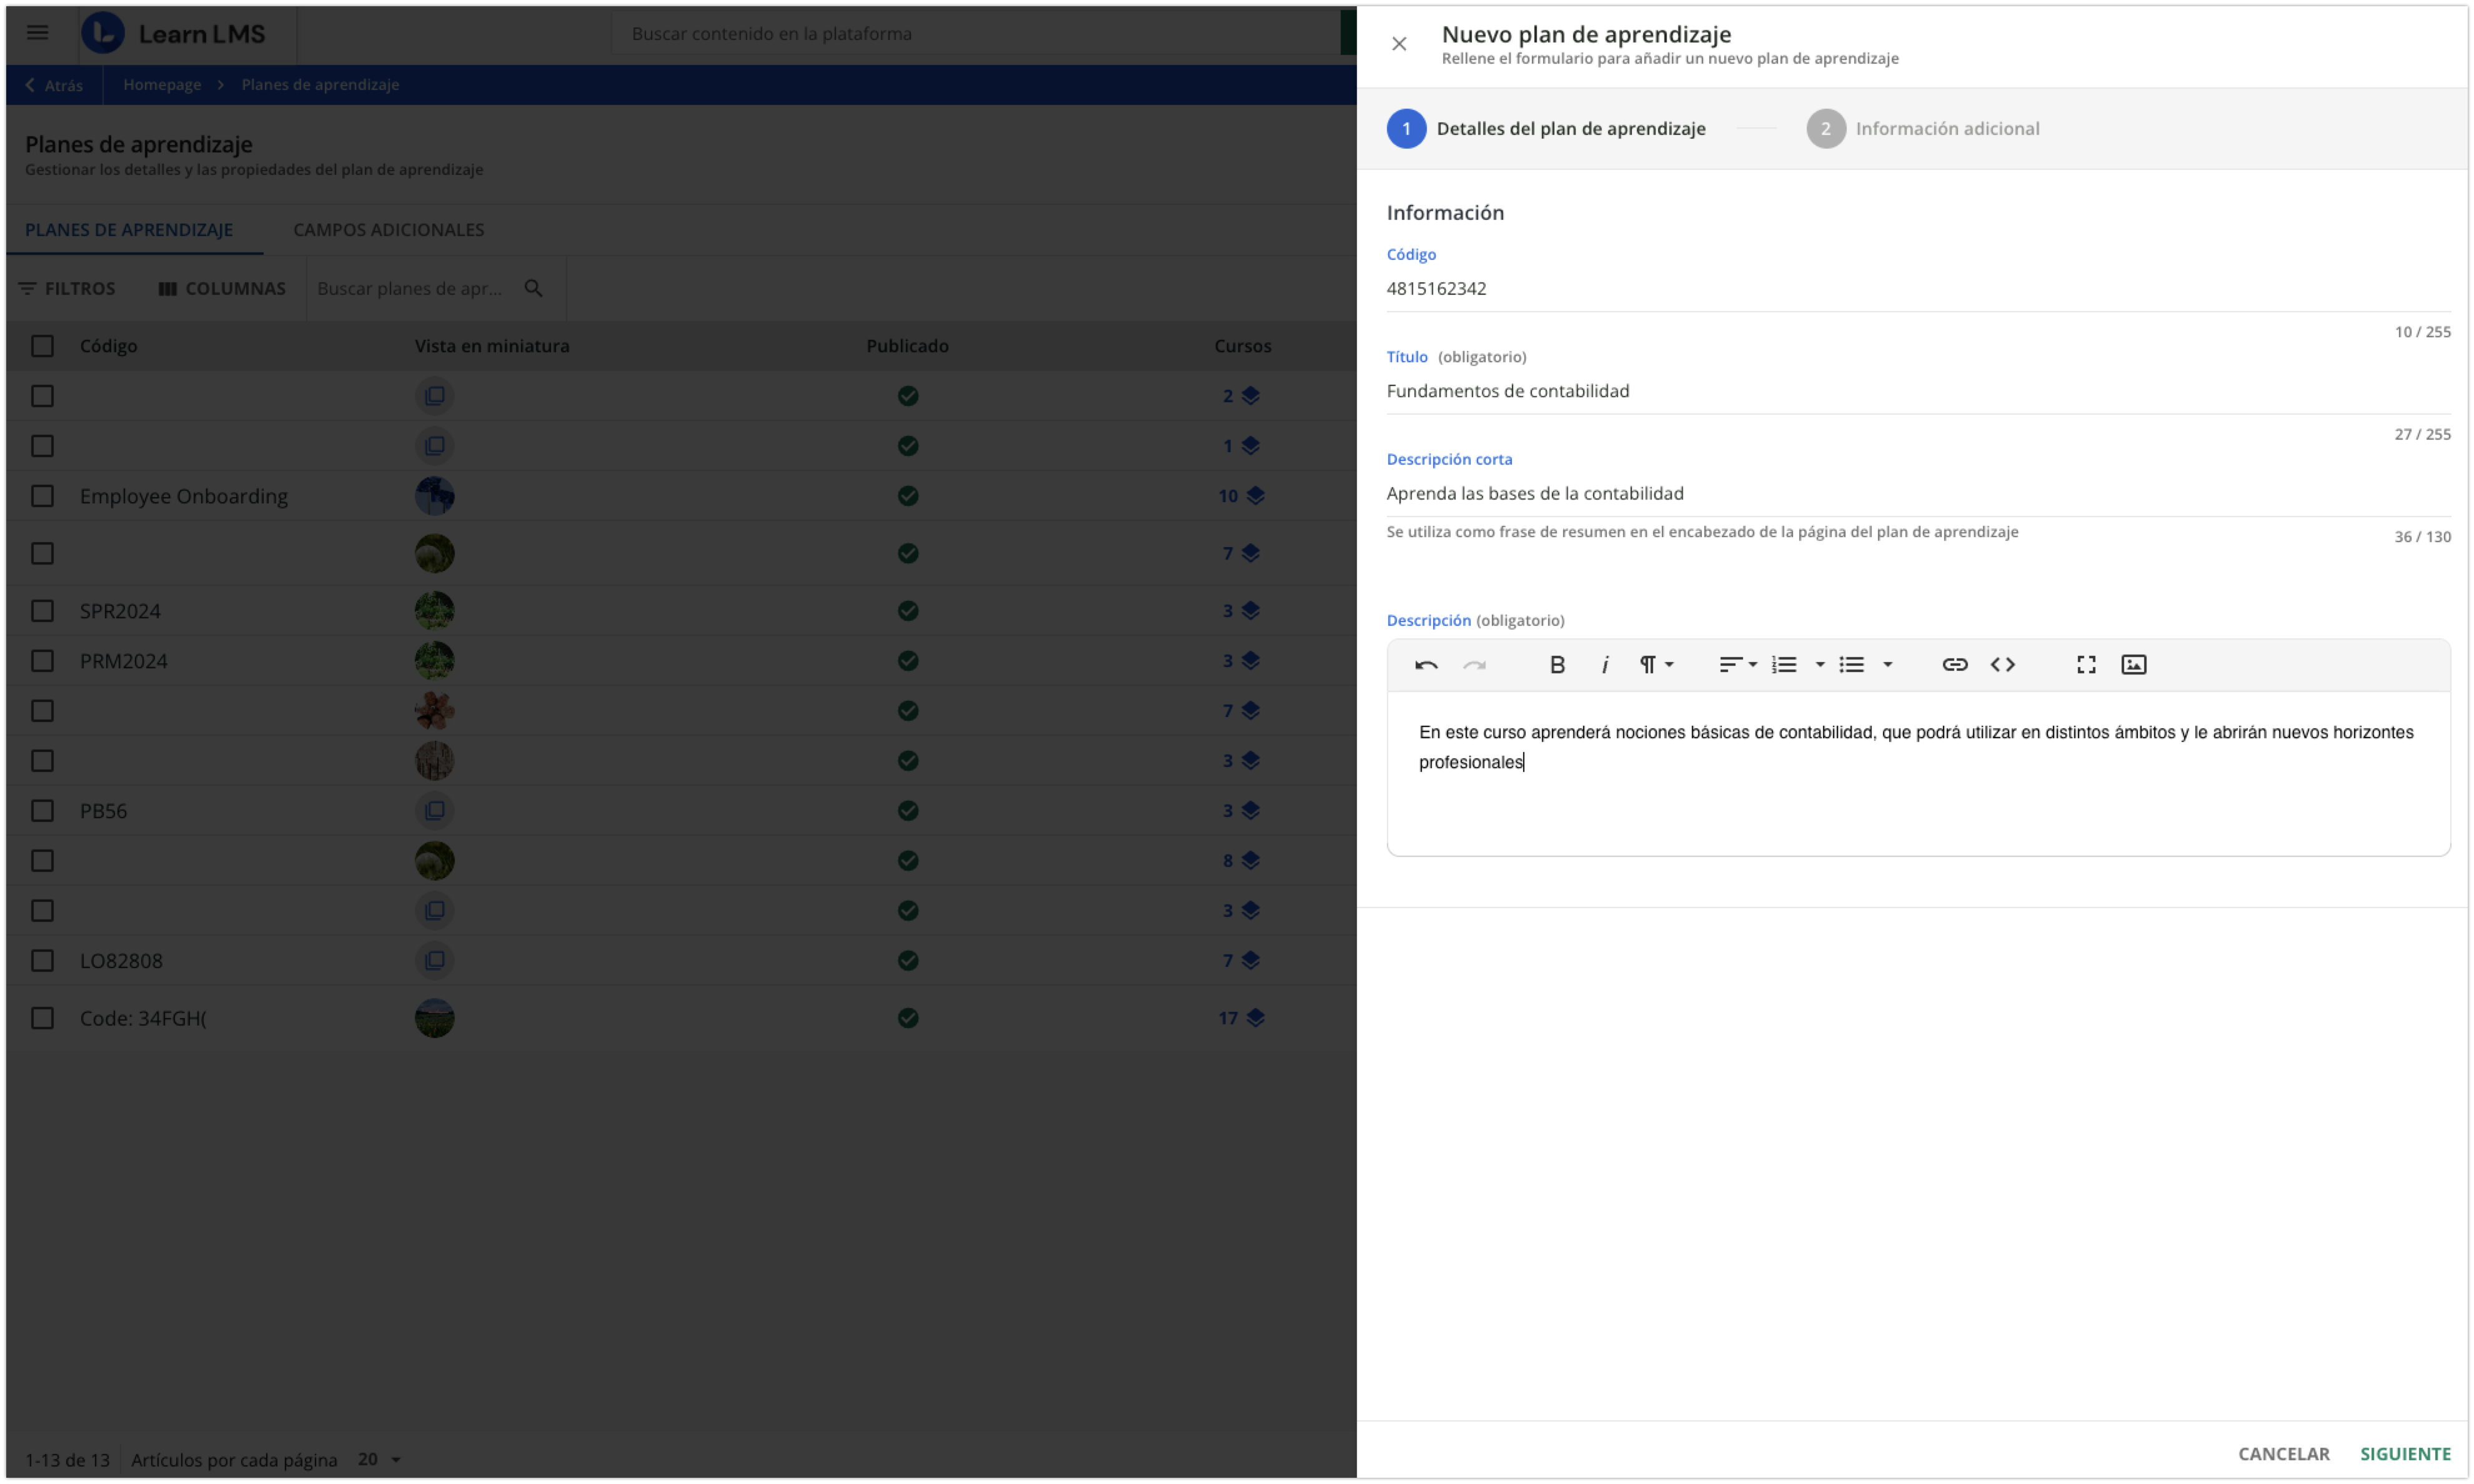
Task: Click inside the description text area
Action: 1918,773
